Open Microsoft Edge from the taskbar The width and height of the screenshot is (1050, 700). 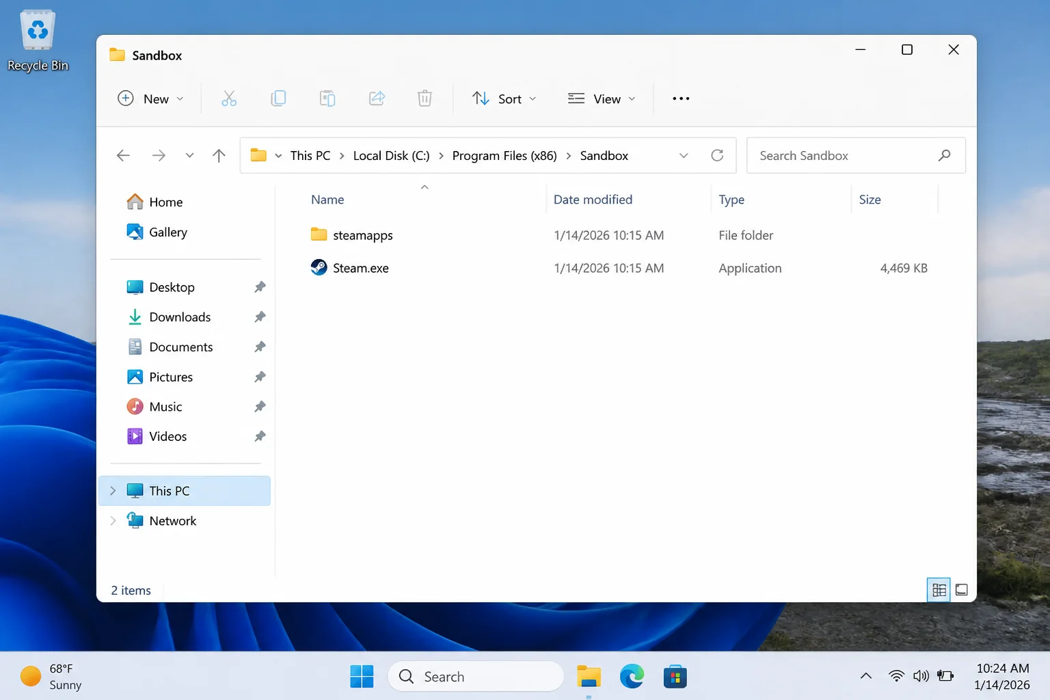632,676
